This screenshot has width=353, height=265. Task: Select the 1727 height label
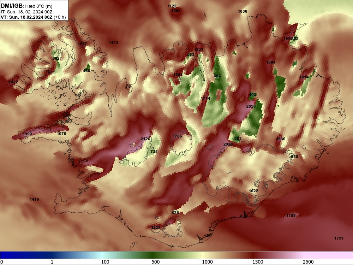pyautogui.click(x=199, y=50)
